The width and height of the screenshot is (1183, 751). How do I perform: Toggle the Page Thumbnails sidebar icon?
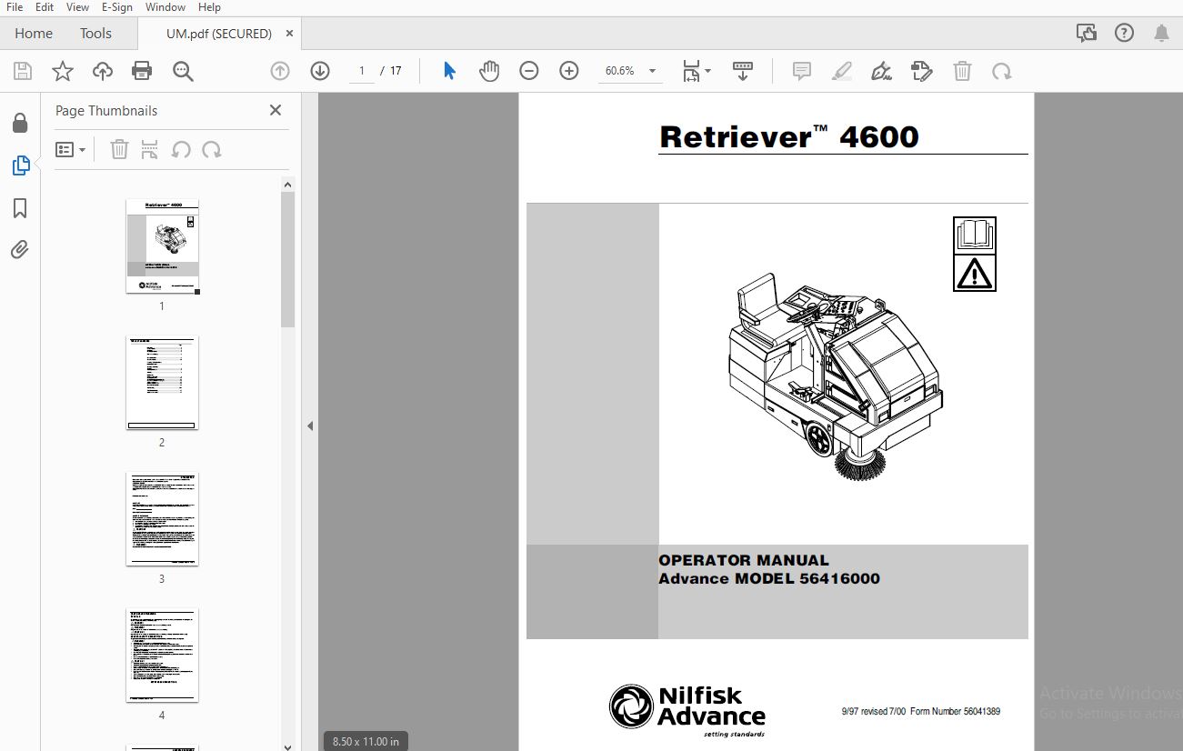coord(20,165)
